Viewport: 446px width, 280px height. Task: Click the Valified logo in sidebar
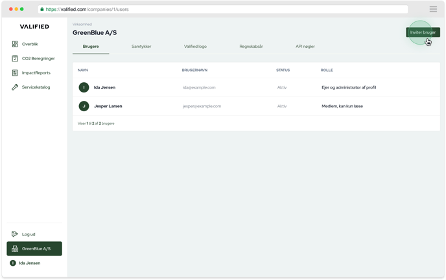34,27
